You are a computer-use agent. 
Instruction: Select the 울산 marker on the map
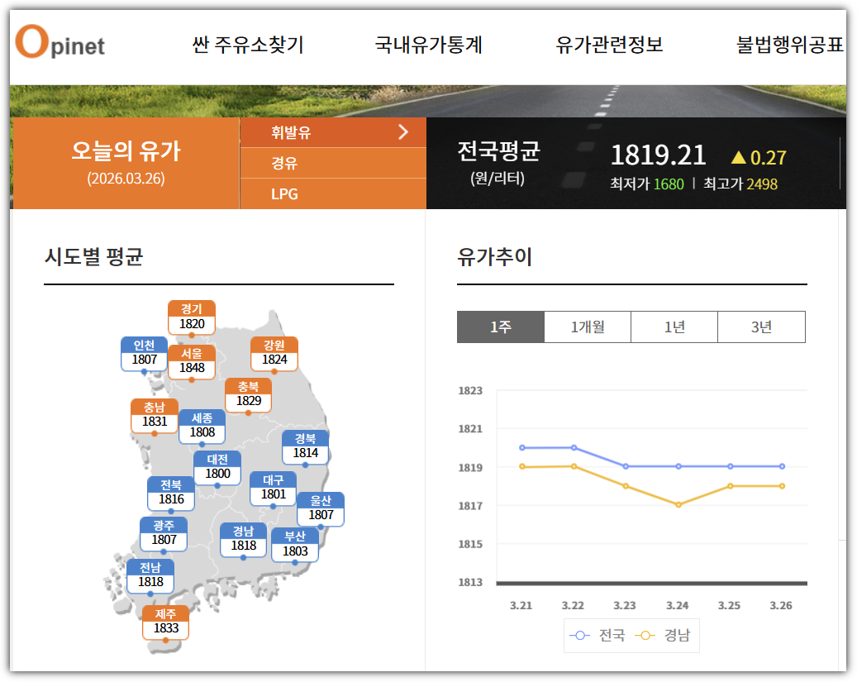pos(320,508)
